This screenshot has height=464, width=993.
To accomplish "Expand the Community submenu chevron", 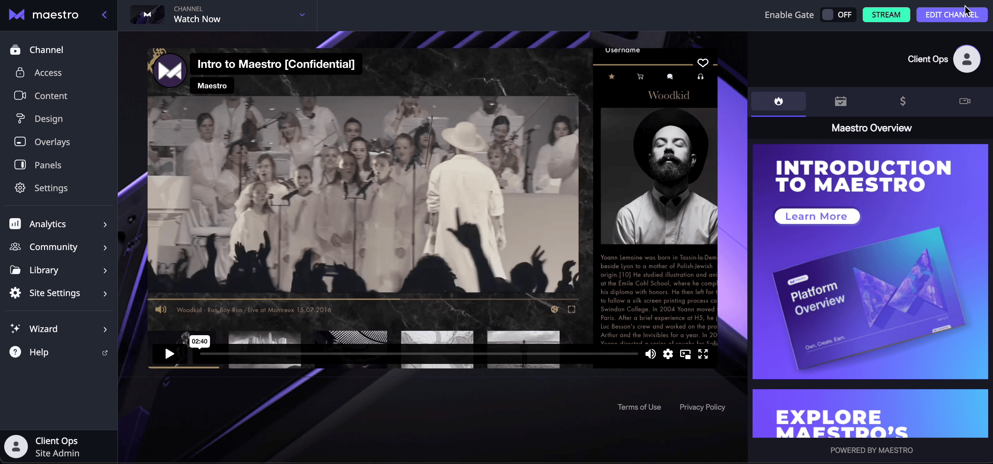I will coord(105,248).
